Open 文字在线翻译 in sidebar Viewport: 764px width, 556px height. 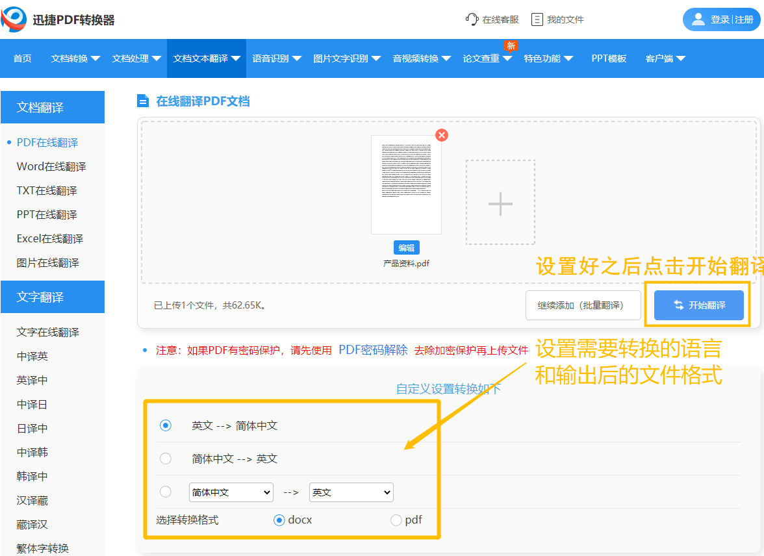coord(48,333)
